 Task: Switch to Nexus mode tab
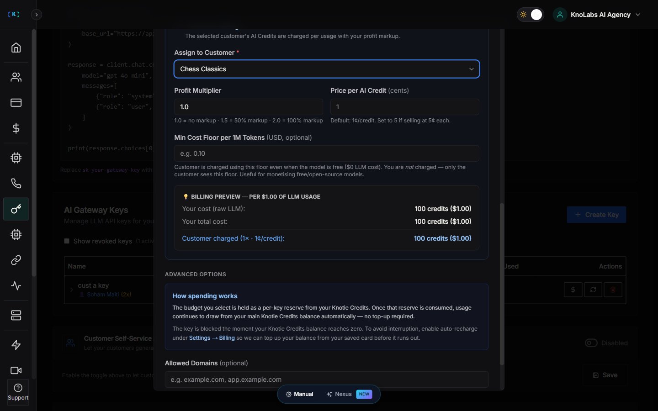pyautogui.click(x=349, y=394)
